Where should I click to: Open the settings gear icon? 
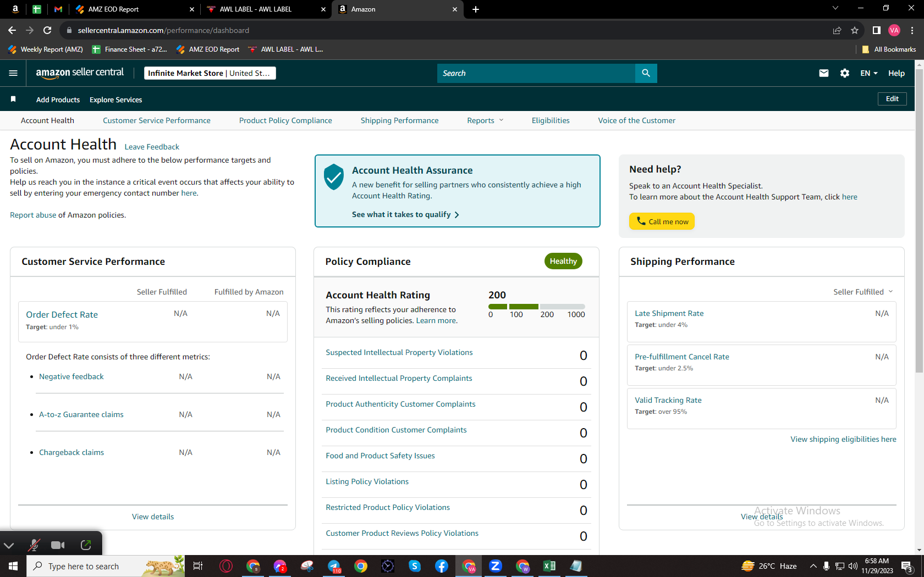[x=845, y=73]
